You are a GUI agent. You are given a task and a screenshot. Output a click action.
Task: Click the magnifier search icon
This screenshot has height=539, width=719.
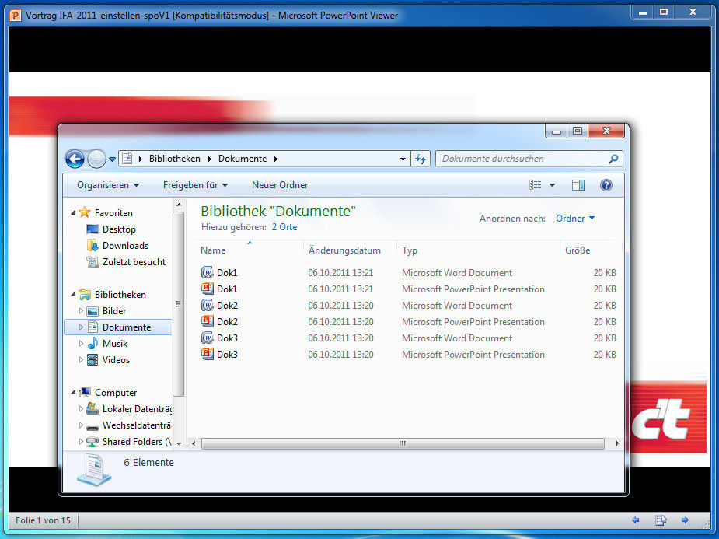click(613, 159)
